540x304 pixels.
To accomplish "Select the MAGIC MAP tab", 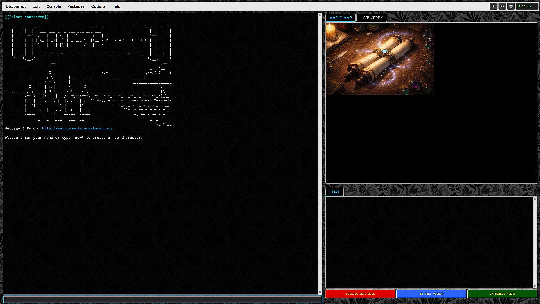I will tap(340, 18).
